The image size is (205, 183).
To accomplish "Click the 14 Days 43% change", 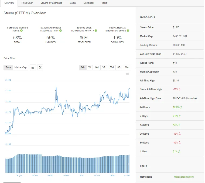I will pyautogui.click(x=176, y=125).
